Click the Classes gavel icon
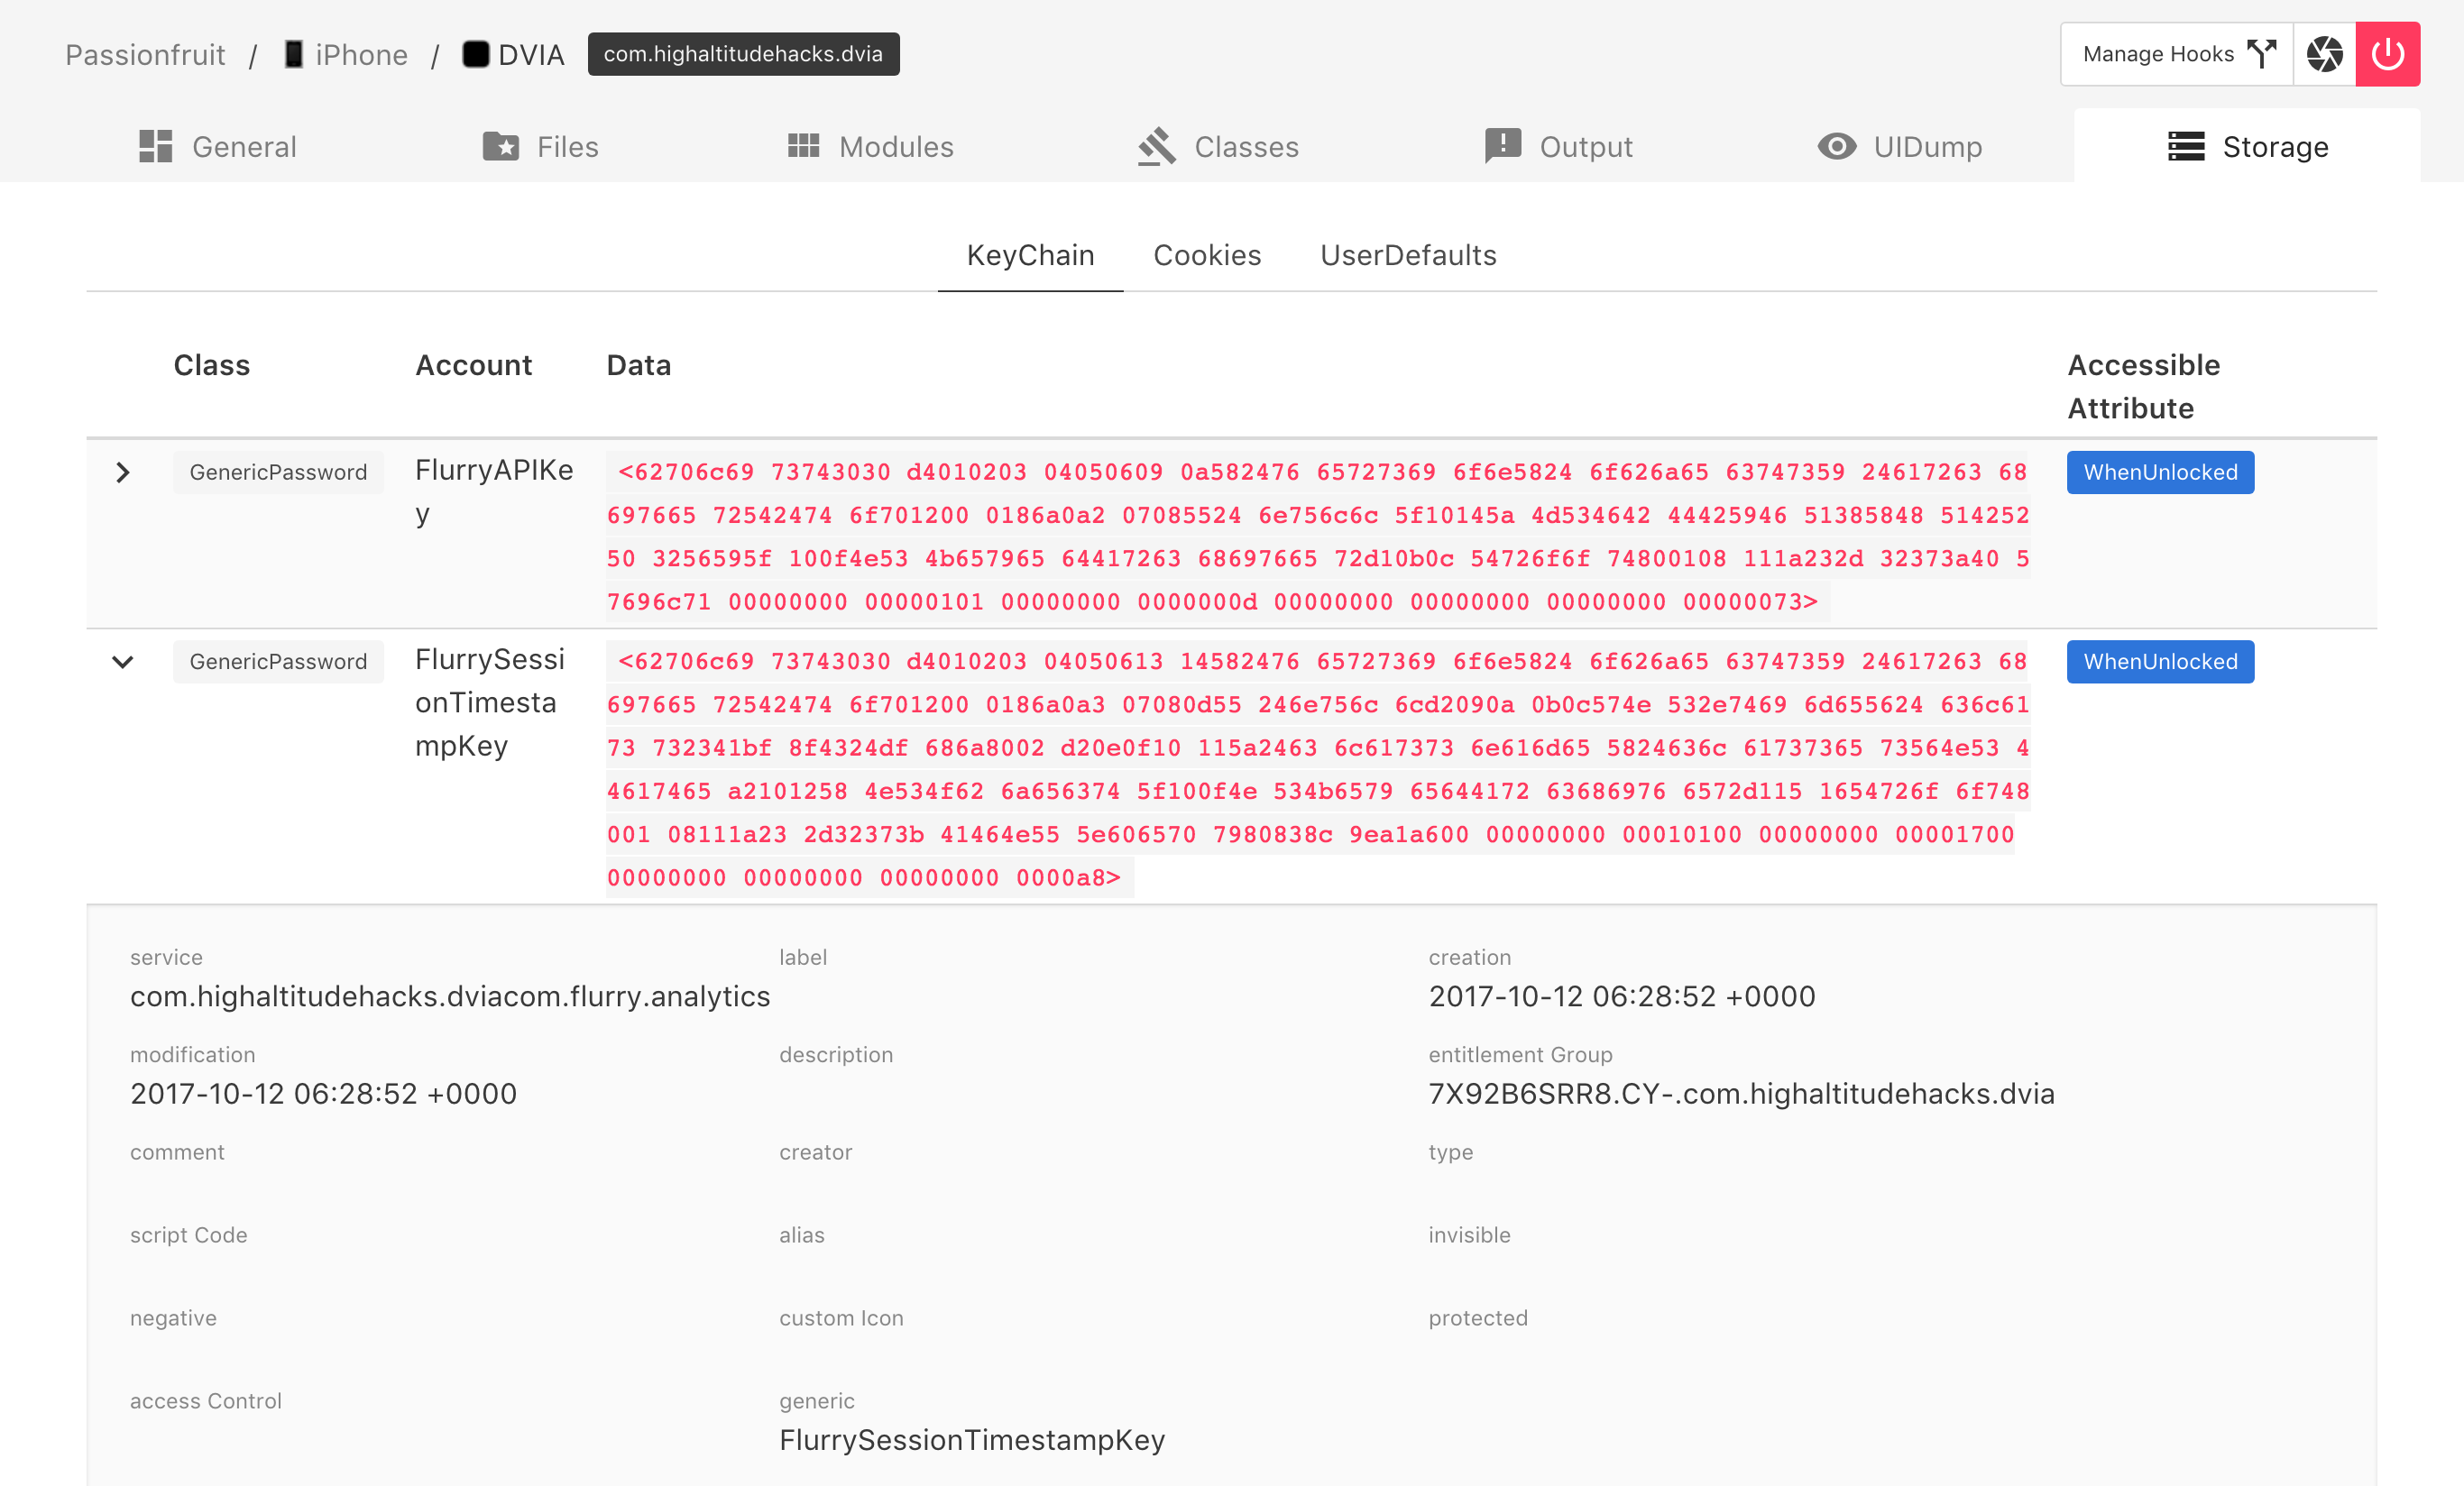This screenshot has width=2464, height=1486. click(x=1157, y=147)
